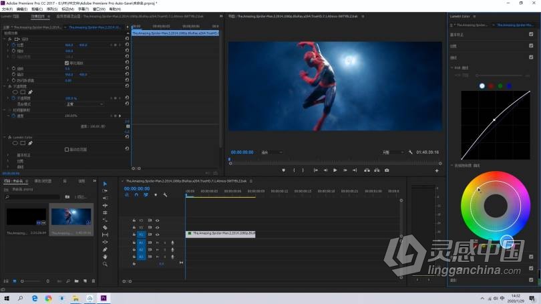Target video track V1 button
Image resolution: width=541 pixels, height=304 pixels.
click(141, 235)
